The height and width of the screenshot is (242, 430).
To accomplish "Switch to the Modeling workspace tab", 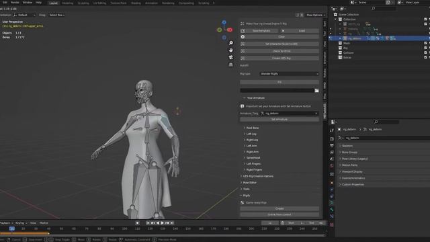I will tap(67, 3).
